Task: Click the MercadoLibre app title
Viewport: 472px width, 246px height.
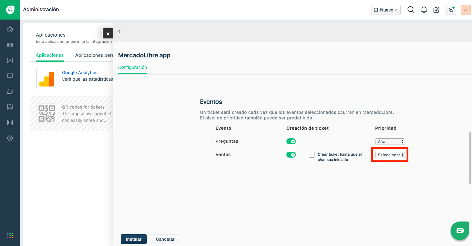Action: pos(144,55)
